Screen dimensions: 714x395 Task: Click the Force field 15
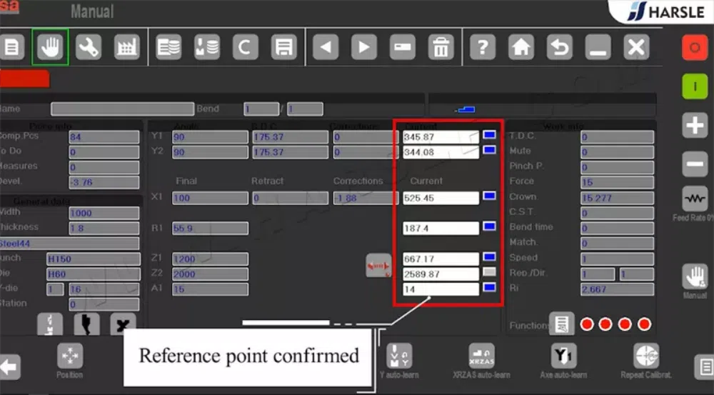(x=617, y=182)
